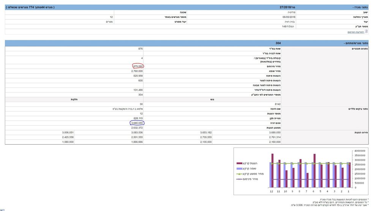
Task: Click the document icon beside the publication notice link
Action: tap(366, 31)
